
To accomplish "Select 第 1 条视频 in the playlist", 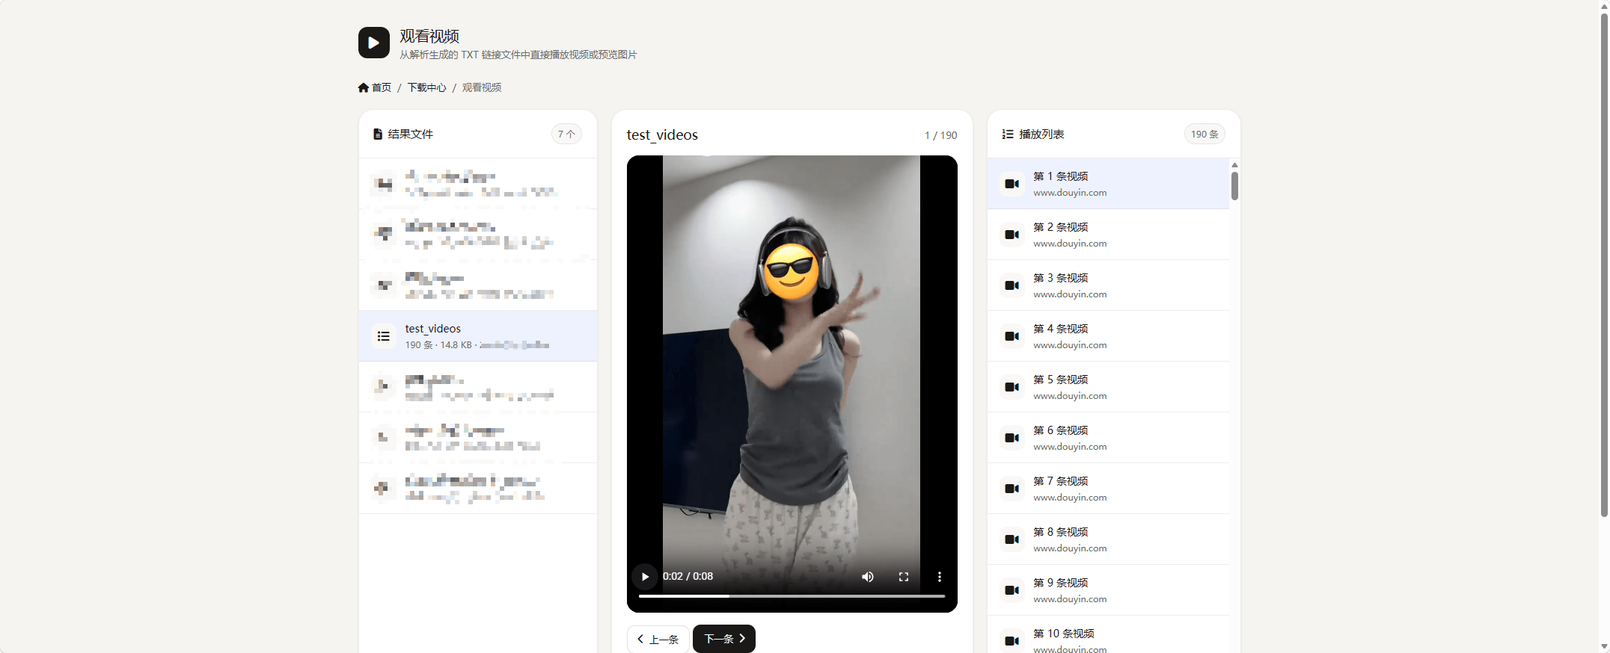I will 1109,184.
